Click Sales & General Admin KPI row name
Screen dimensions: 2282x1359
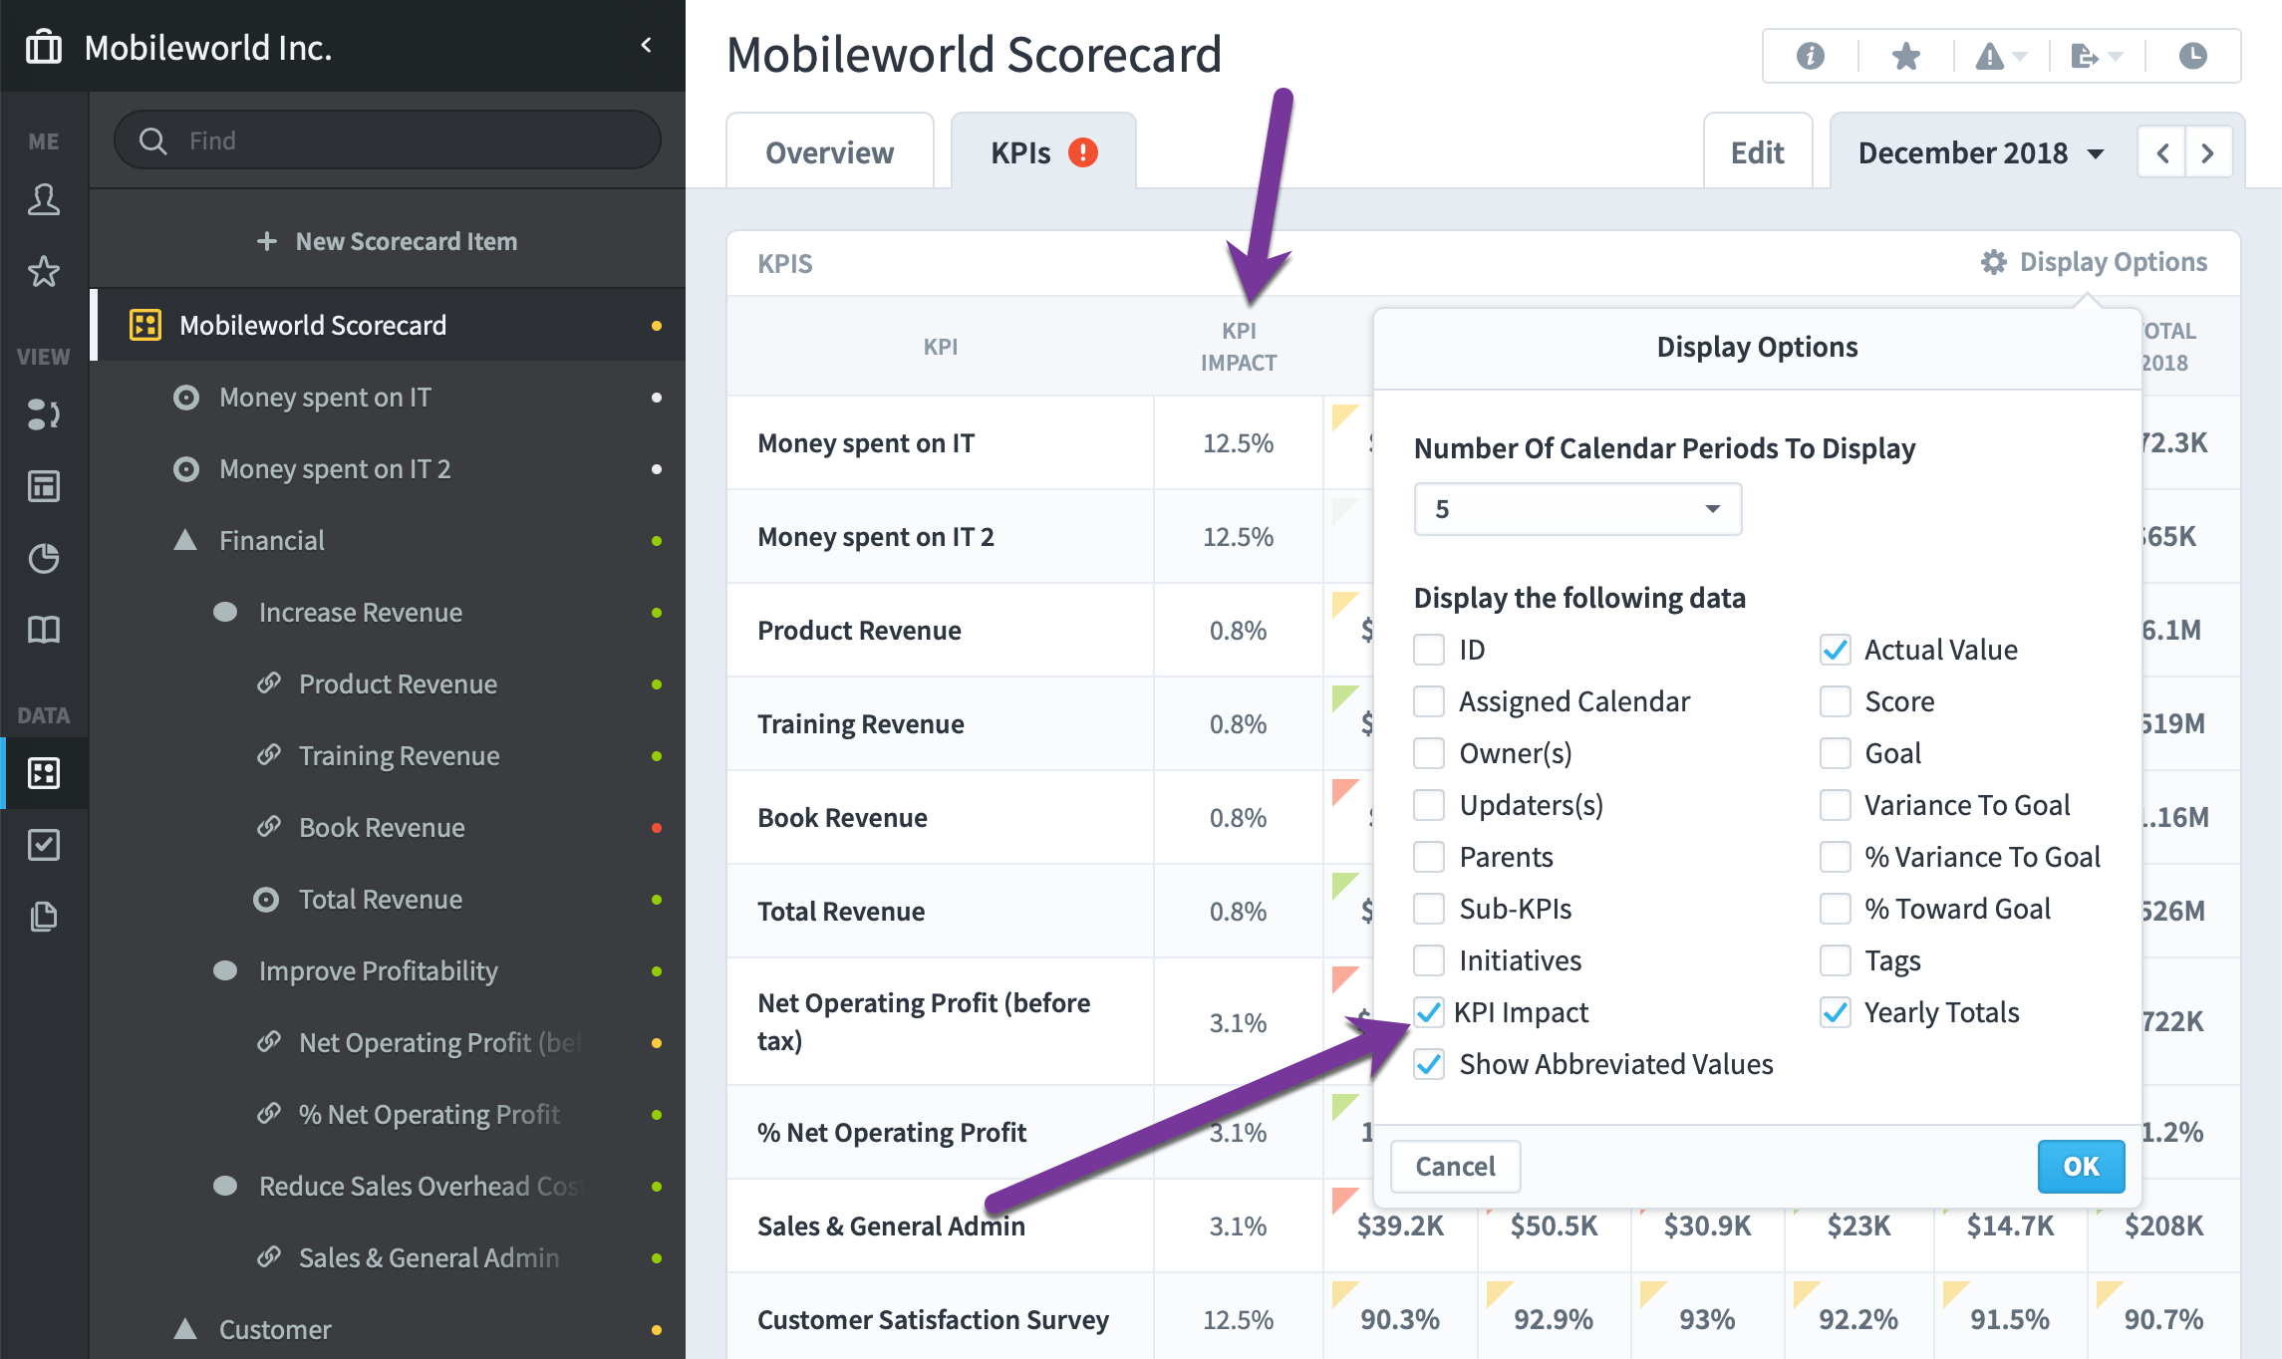[891, 1225]
